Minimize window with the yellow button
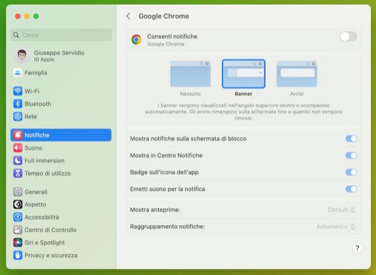Screen dimensions: 376x275 point(27,16)
